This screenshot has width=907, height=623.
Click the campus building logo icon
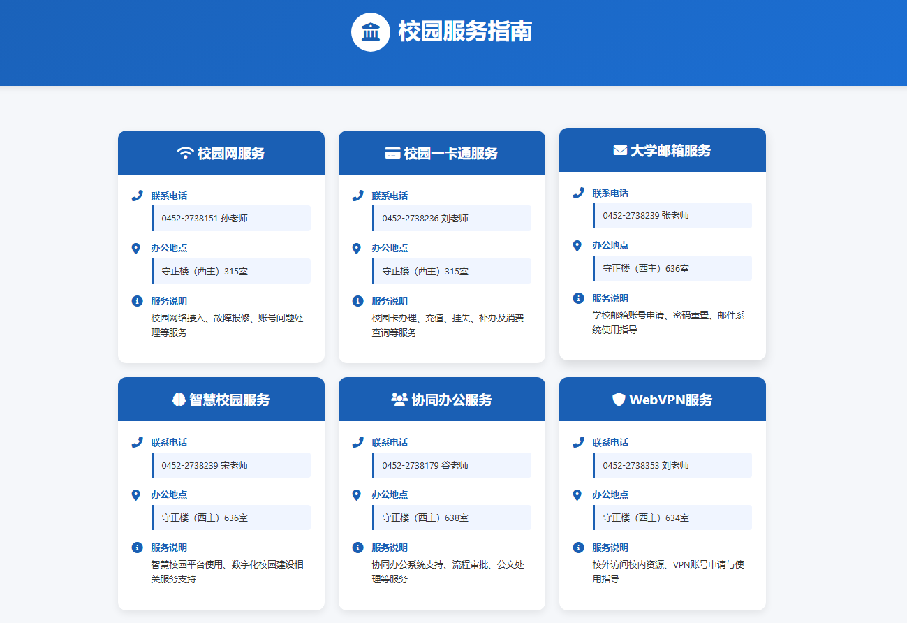click(370, 32)
